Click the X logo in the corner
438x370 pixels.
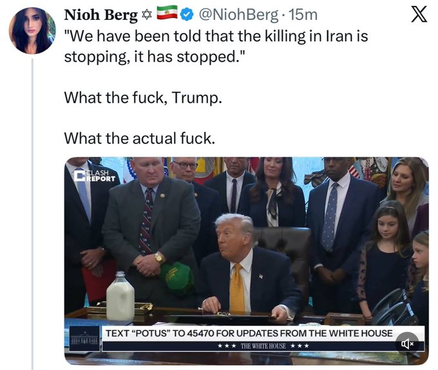coord(419,14)
